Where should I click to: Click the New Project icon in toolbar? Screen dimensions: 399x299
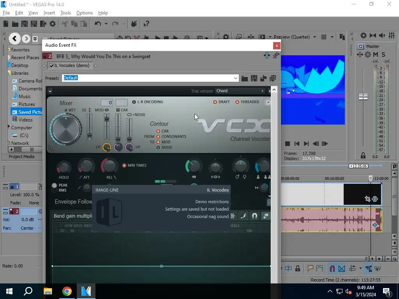click(x=6, y=24)
